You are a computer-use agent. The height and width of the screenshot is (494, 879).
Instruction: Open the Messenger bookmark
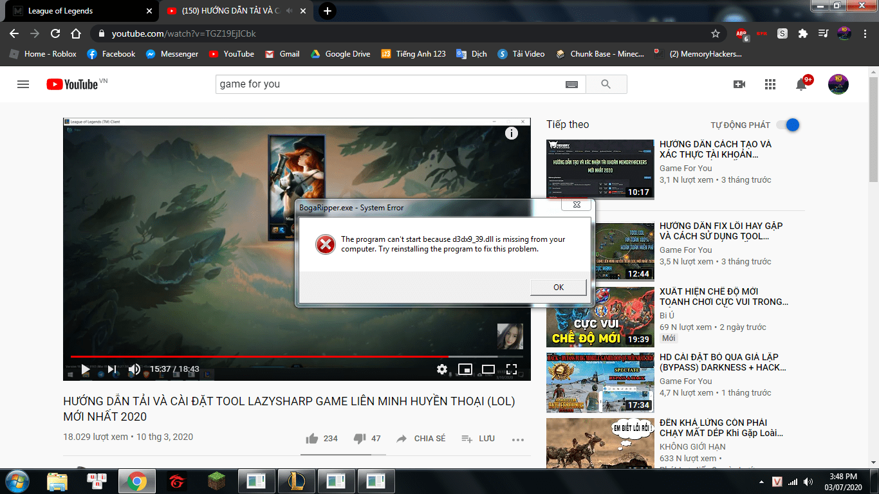click(x=172, y=54)
